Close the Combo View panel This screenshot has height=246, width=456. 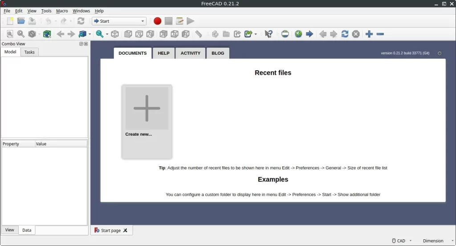point(86,44)
